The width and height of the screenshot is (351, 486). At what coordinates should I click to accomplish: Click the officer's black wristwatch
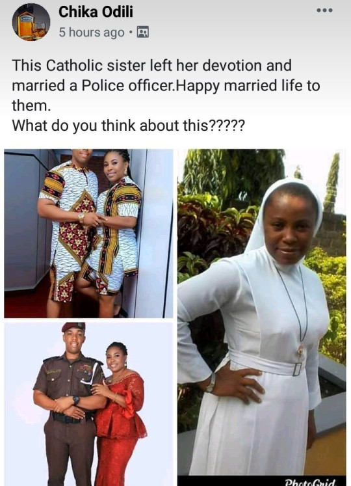click(76, 400)
